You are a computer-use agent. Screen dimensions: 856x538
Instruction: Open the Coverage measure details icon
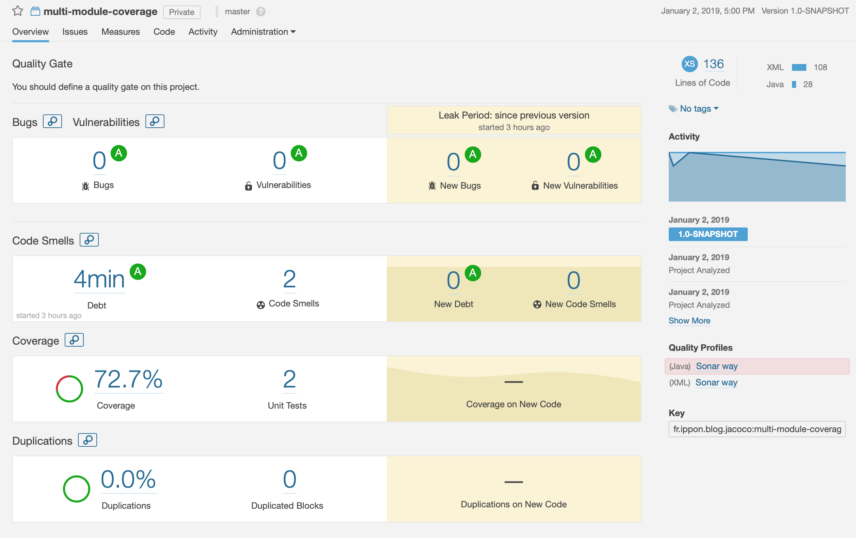[74, 340]
